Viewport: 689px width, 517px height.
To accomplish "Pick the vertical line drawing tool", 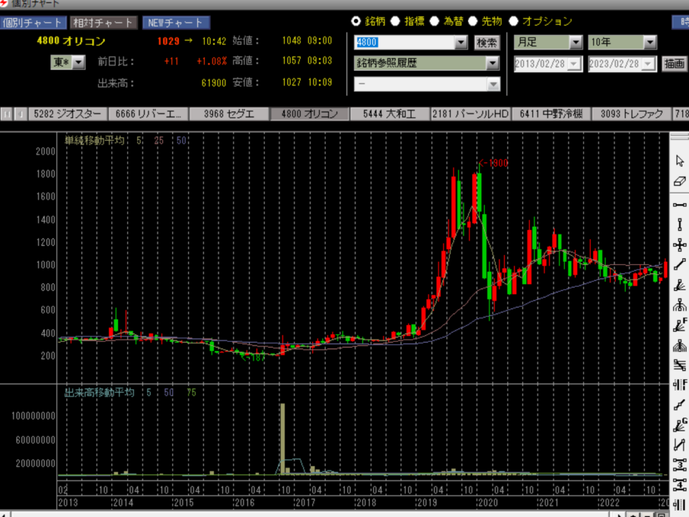I will [680, 224].
